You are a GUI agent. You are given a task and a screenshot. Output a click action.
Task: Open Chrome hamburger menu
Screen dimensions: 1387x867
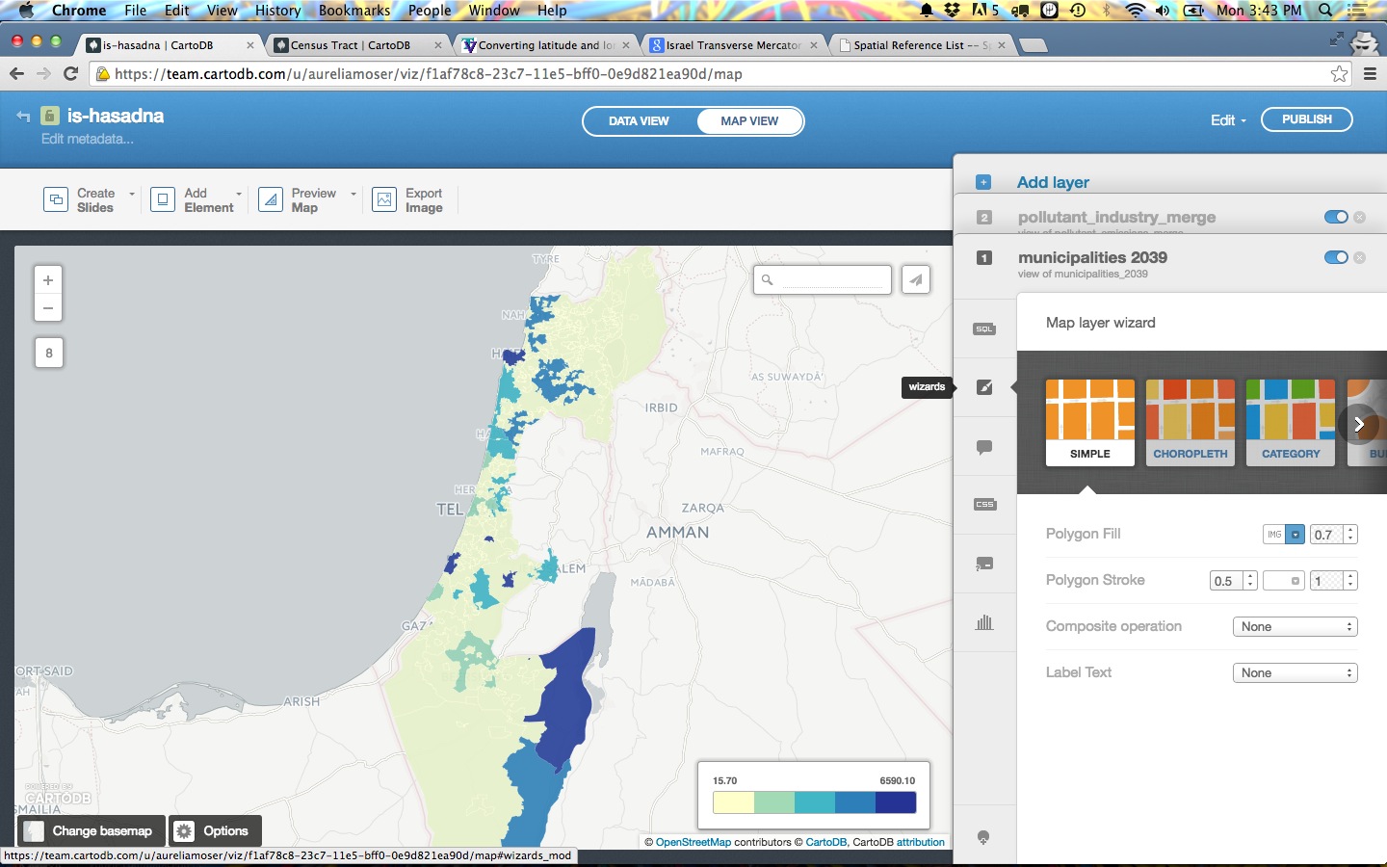pyautogui.click(x=1370, y=74)
